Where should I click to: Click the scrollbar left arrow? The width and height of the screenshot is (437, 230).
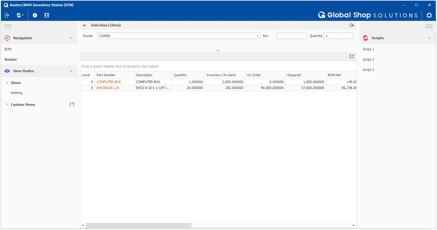[x=83, y=225]
